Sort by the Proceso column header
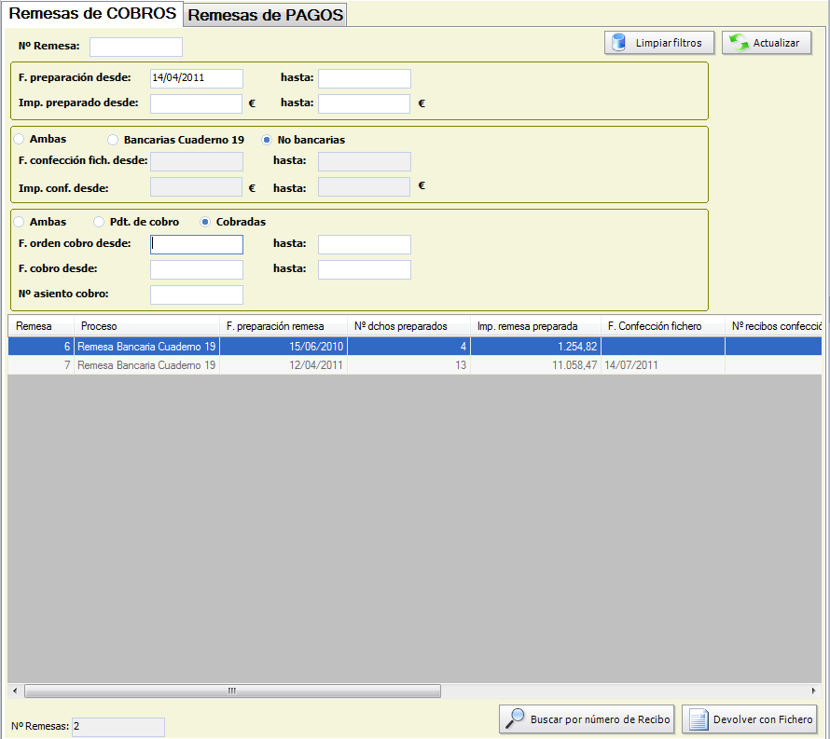This screenshot has width=830, height=739. coord(146,326)
